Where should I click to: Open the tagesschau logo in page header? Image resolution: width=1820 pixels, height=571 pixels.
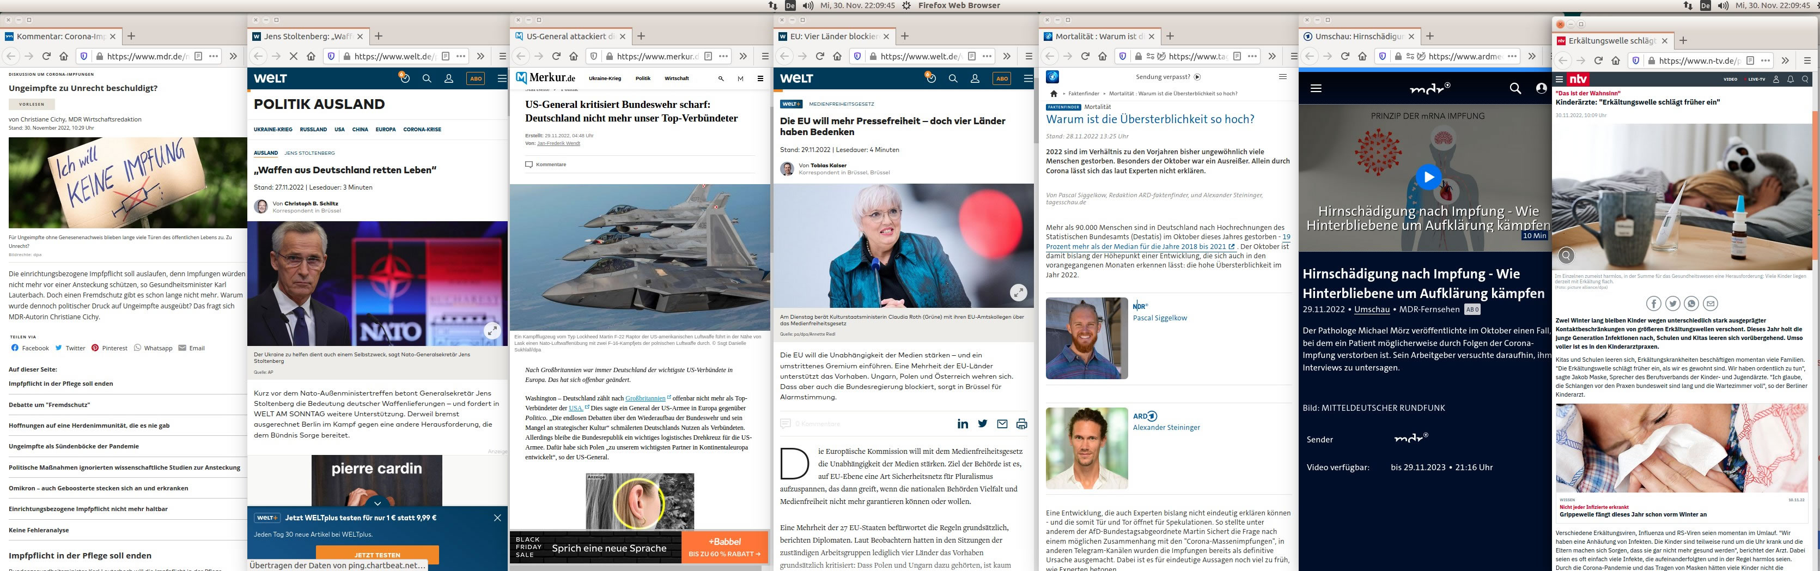1052,76
